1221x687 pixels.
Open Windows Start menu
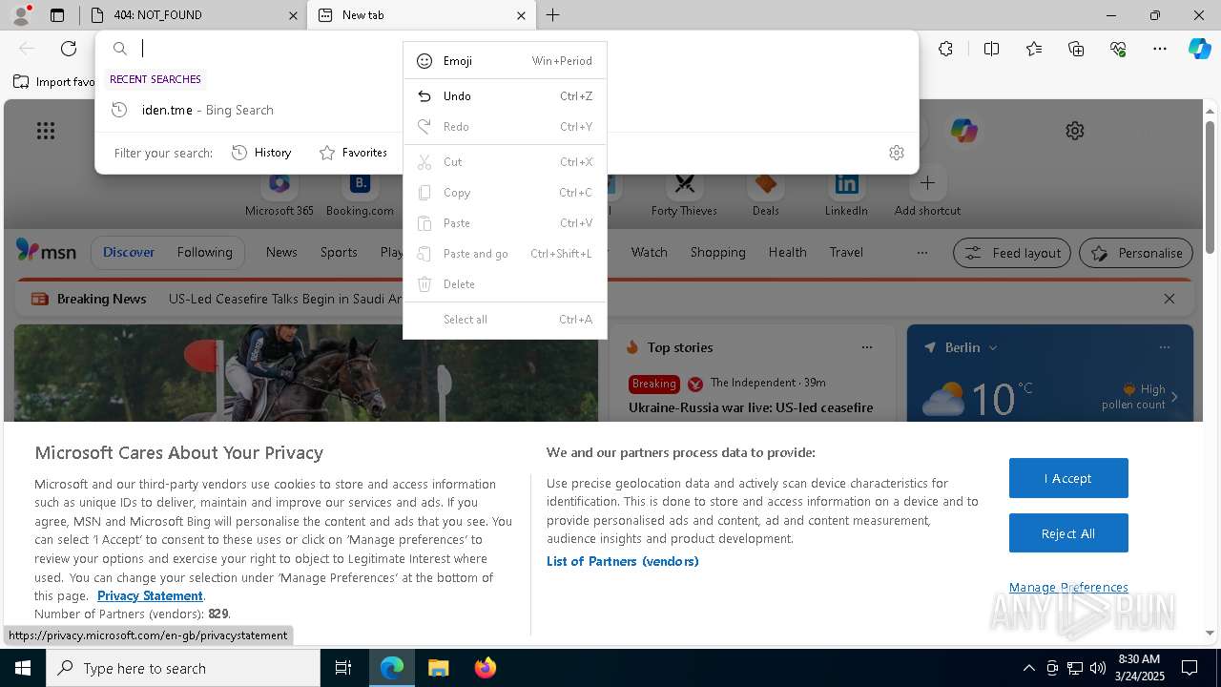pos(23,668)
